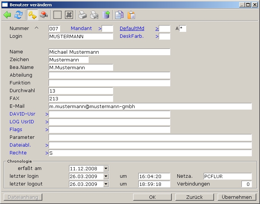Click the Zurück button
The height and width of the screenshot is (204, 260).
pos(195,197)
